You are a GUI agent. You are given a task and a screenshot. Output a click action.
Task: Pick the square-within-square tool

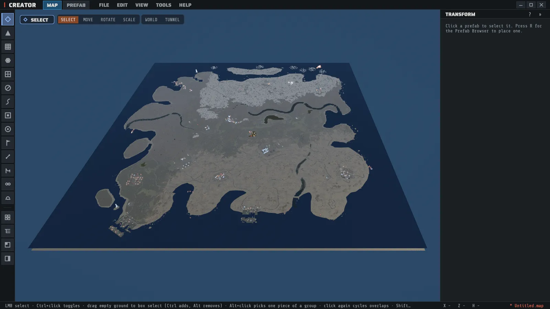tap(8, 115)
